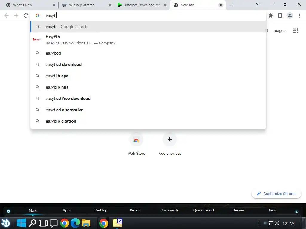
Task: Select the 'easybib apa' suggestion
Action: click(x=148, y=76)
